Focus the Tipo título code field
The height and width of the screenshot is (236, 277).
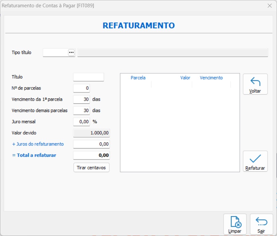pyautogui.click(x=55, y=52)
